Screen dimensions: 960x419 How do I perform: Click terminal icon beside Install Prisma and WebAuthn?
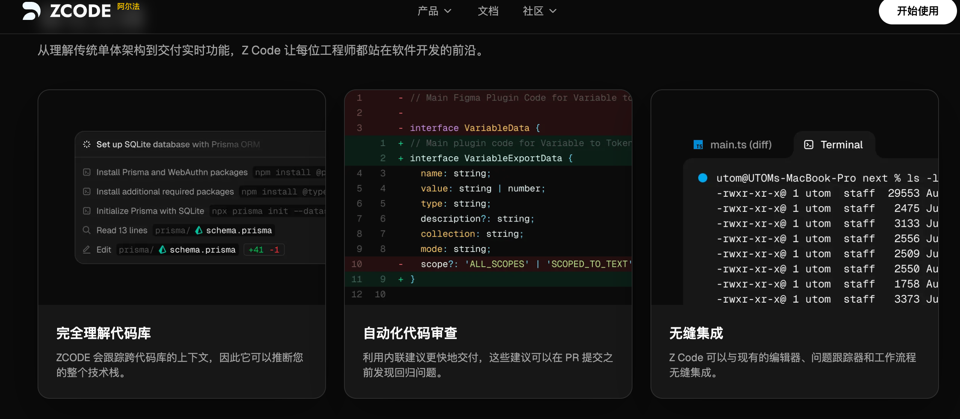coord(87,172)
